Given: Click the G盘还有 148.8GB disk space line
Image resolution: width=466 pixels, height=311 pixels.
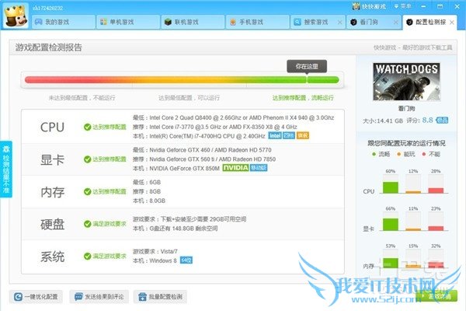Looking at the screenshot, I should (175, 229).
